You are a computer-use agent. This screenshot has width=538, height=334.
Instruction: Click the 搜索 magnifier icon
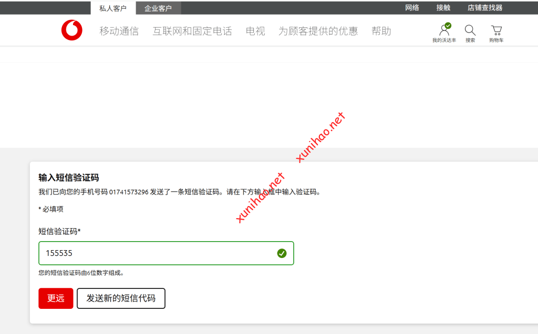point(470,30)
